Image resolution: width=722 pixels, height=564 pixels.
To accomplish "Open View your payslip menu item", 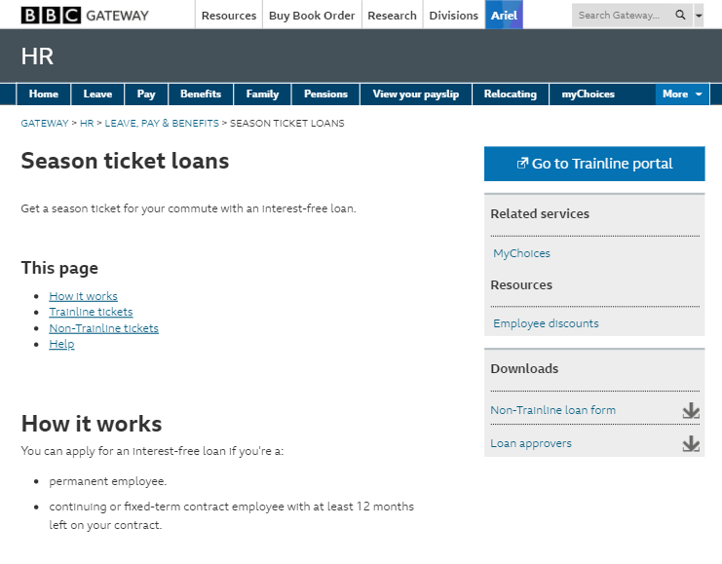I will (416, 94).
